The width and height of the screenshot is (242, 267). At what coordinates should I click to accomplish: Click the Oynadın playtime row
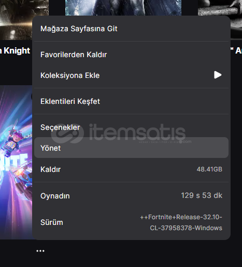tap(131, 196)
